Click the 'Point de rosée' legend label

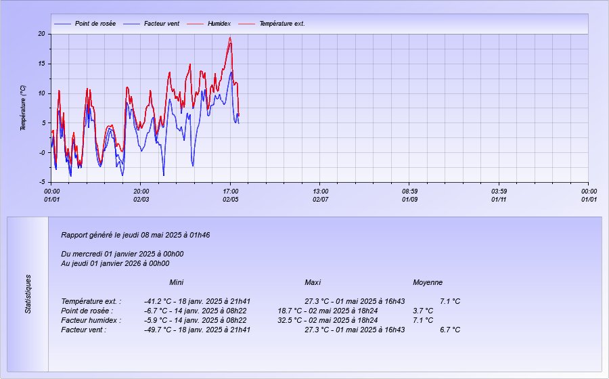pos(95,24)
